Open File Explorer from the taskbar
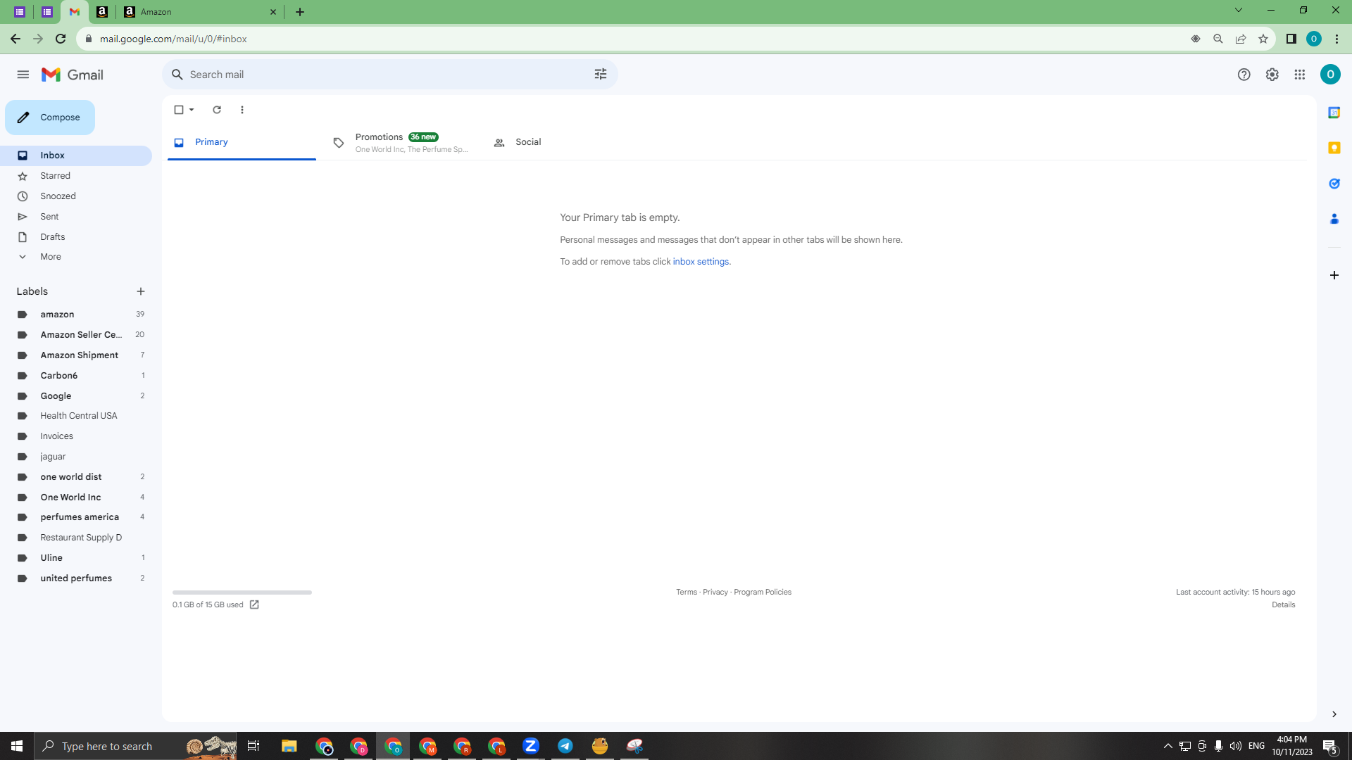This screenshot has height=760, width=1352. (x=289, y=746)
